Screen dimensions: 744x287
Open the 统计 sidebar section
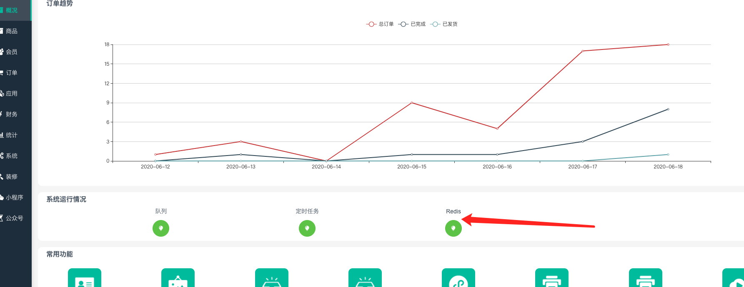coord(12,135)
